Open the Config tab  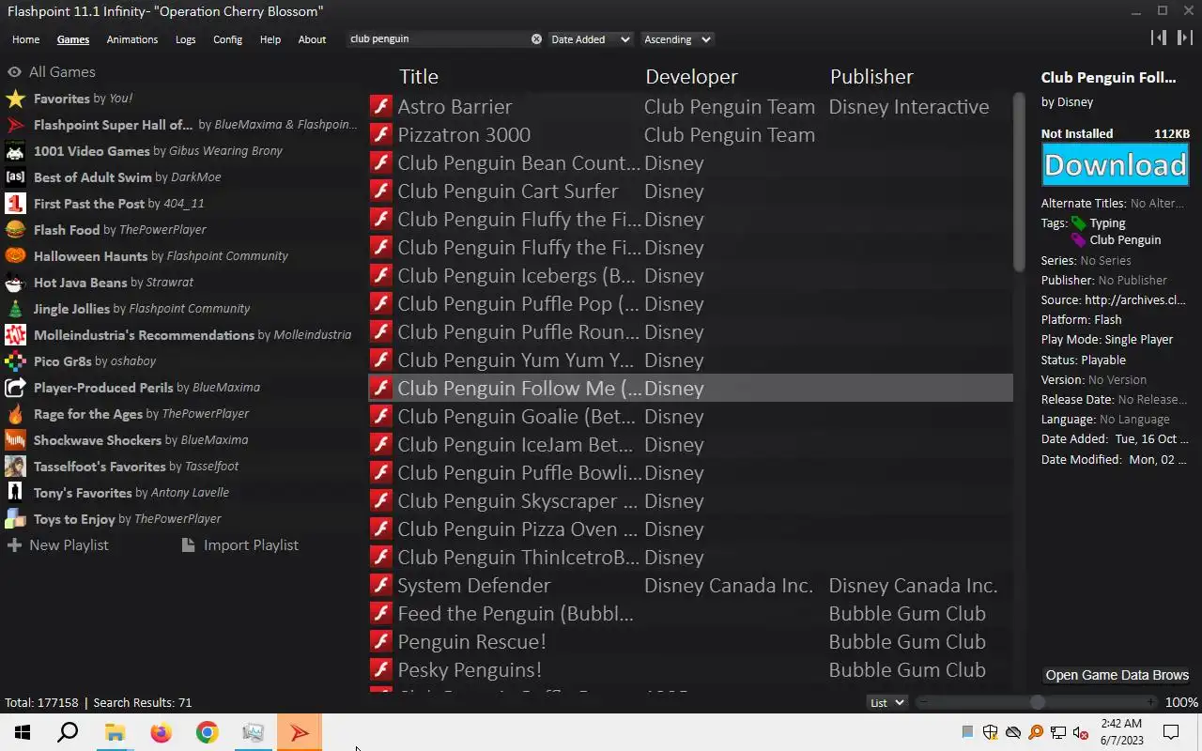(227, 39)
